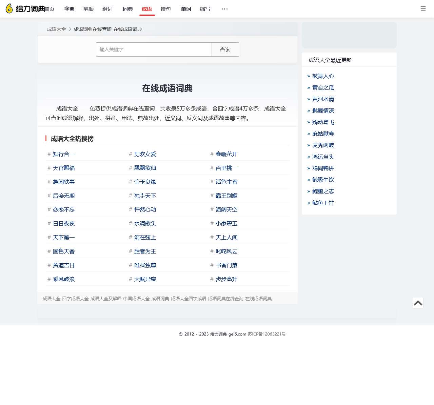Click the 苏ICP备12063221号 footer link
Image resolution: width=434 pixels, height=405 pixels.
pyautogui.click(x=267, y=334)
